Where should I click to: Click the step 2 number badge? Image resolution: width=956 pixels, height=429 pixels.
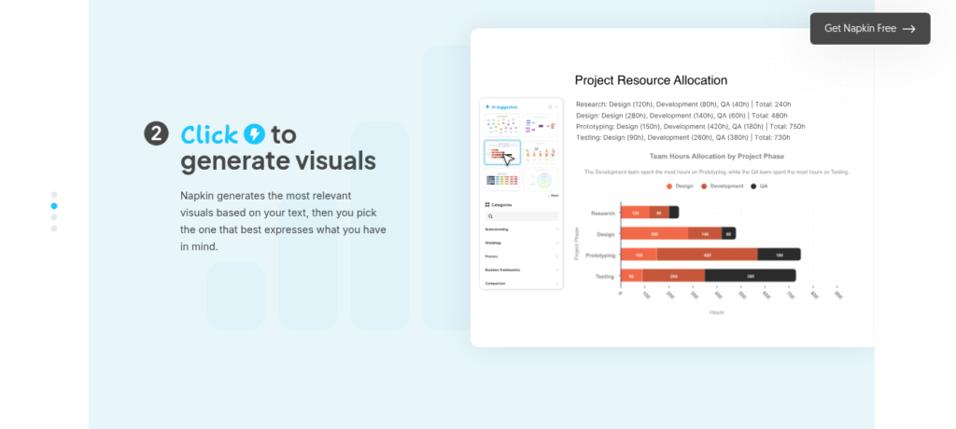tap(156, 133)
